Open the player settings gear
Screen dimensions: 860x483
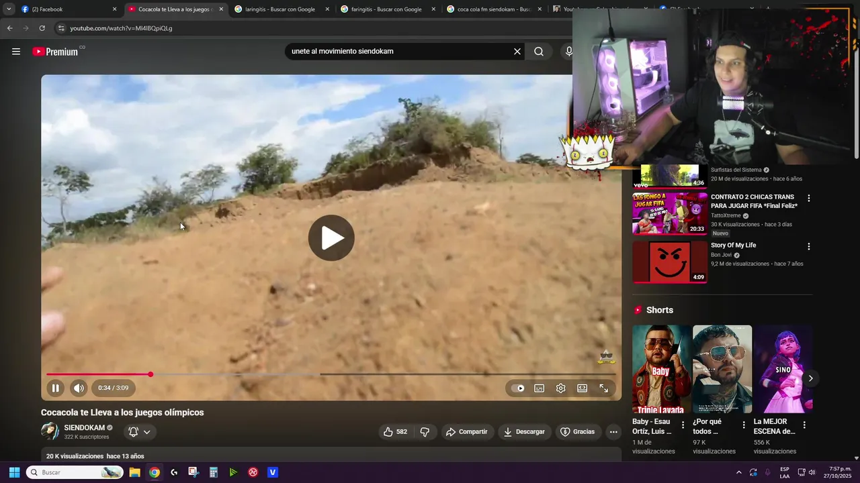coord(560,388)
